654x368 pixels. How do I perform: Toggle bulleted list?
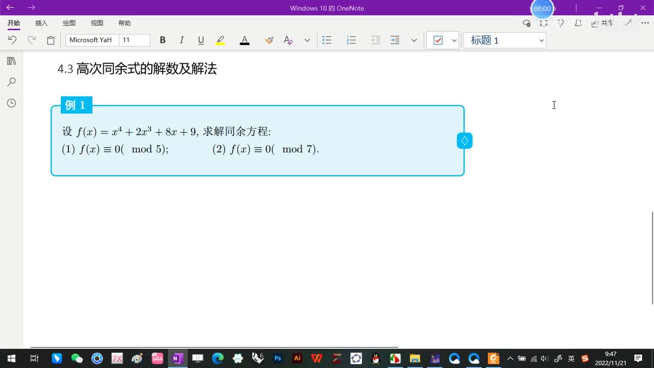327,40
